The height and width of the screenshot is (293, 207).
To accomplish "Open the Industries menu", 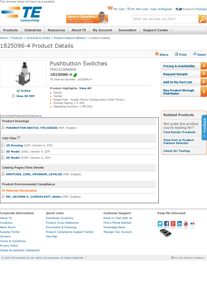I will (33, 30).
